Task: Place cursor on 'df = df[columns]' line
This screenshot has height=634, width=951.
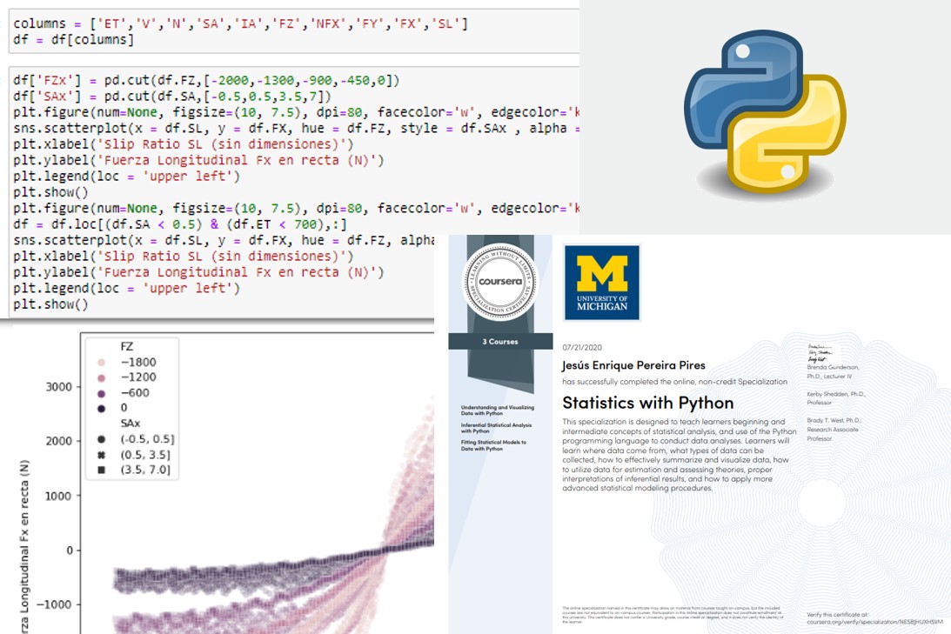Action: tap(73, 40)
